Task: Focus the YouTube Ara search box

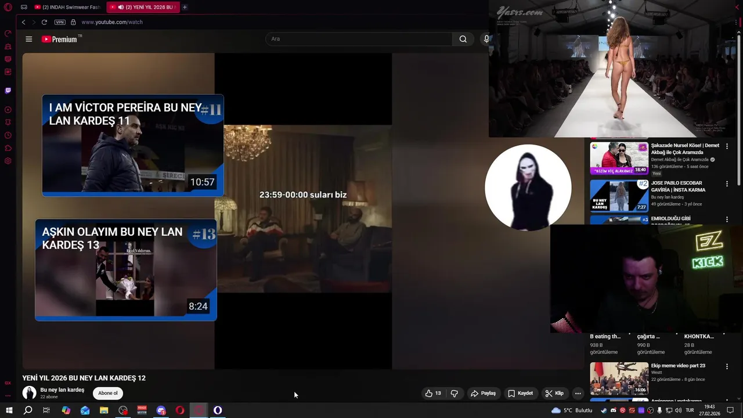Action: coord(359,39)
